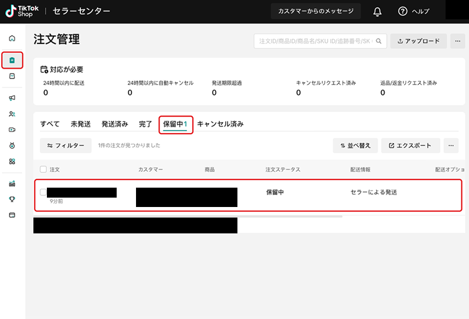Open the Home icon in sidebar
Screen dimensions: 469x319
12,38
